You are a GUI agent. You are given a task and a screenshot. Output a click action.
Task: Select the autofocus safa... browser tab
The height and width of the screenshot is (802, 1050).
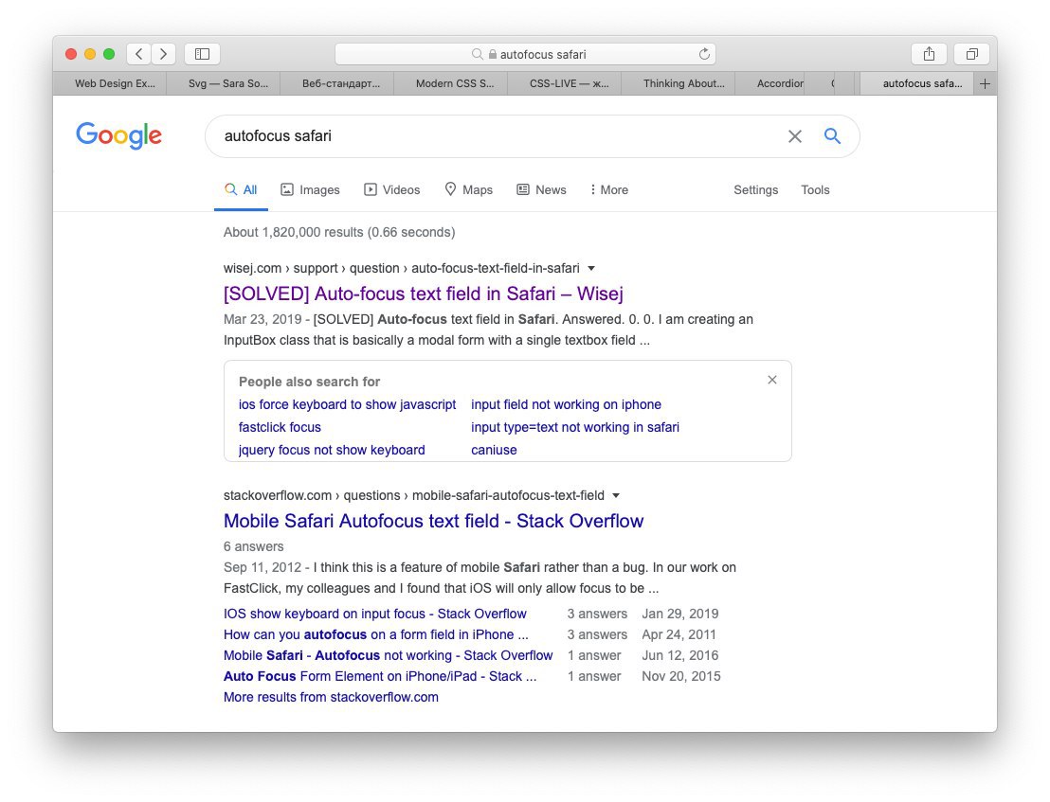click(x=916, y=83)
